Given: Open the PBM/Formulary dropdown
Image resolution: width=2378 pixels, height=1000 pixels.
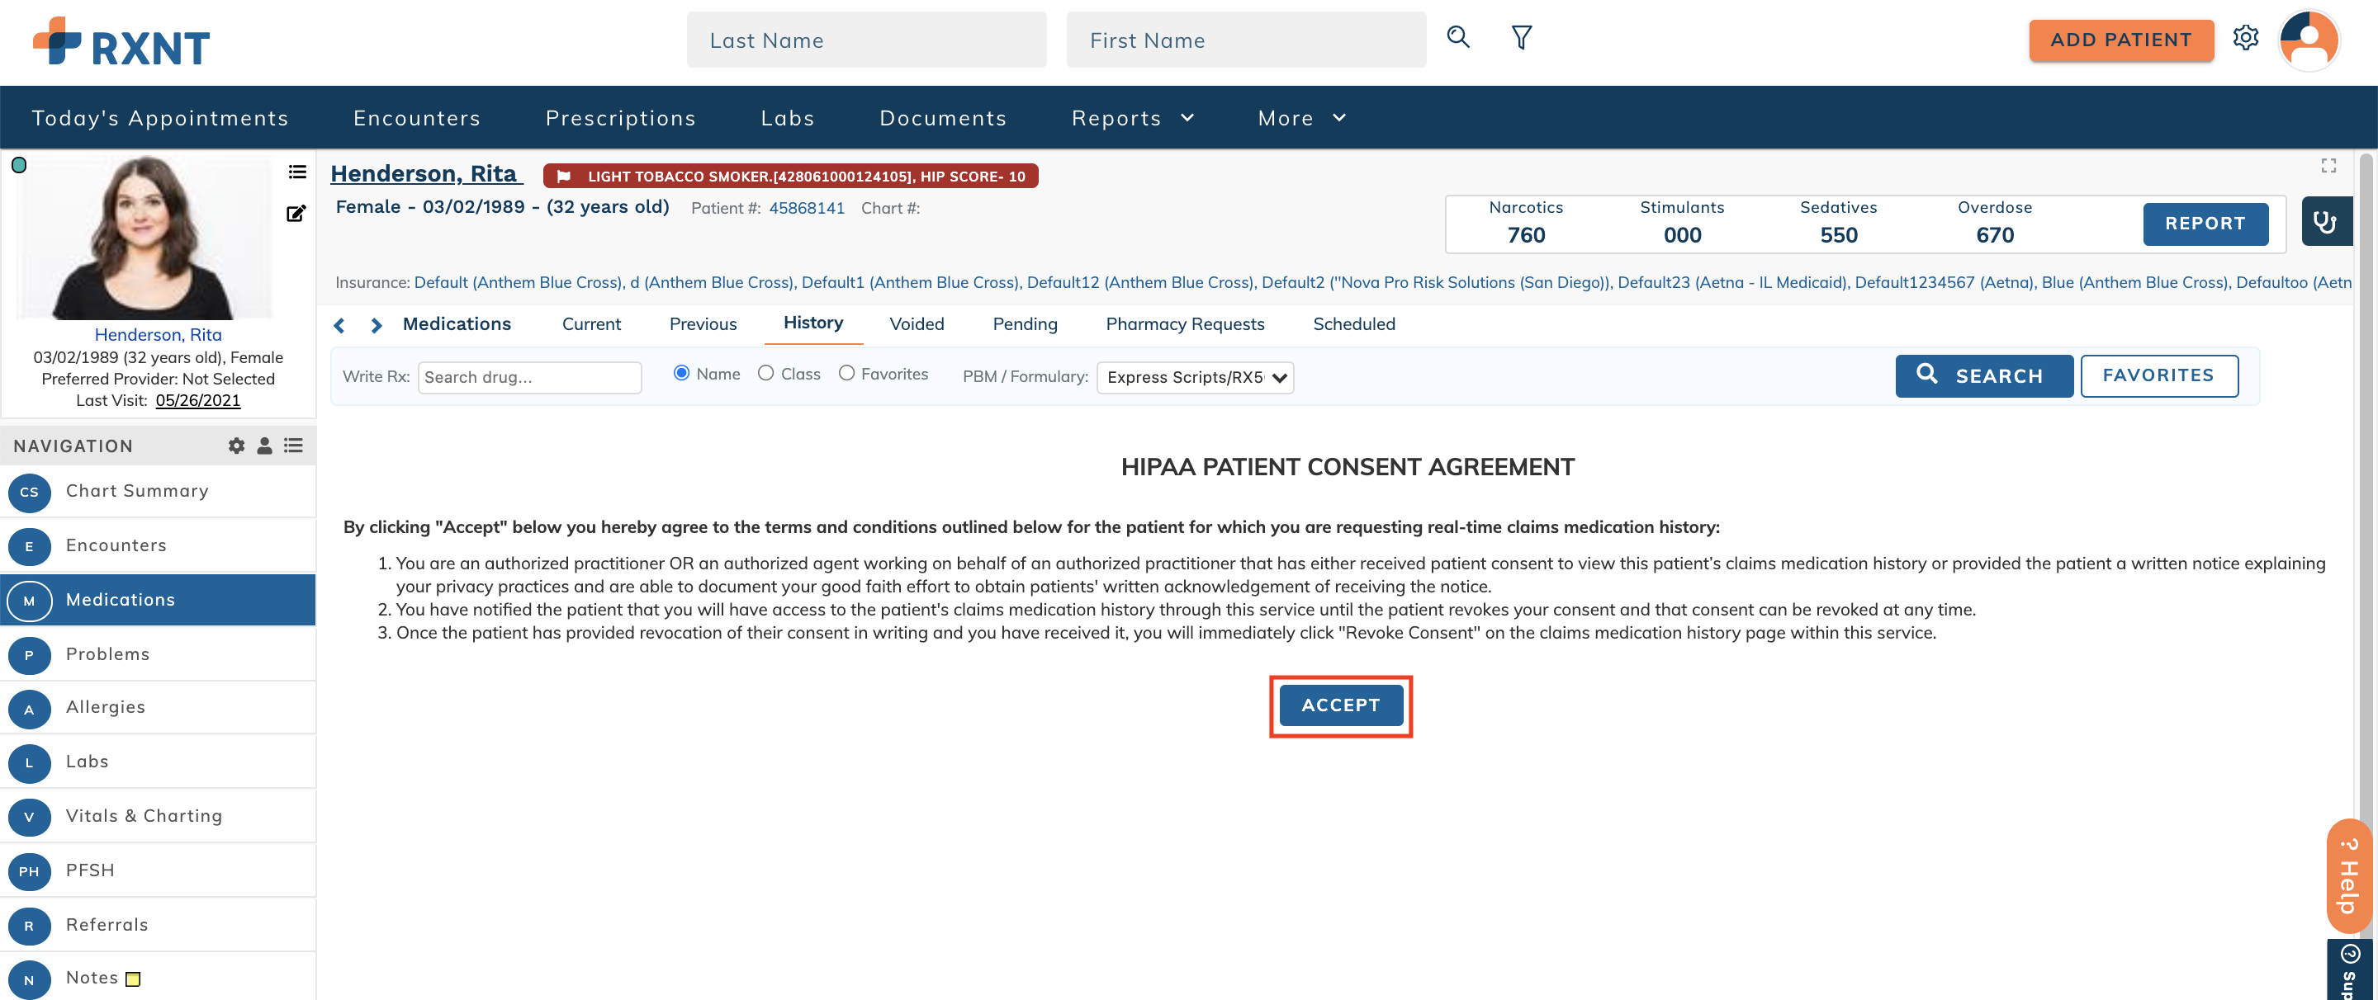Looking at the screenshot, I should 1195,377.
